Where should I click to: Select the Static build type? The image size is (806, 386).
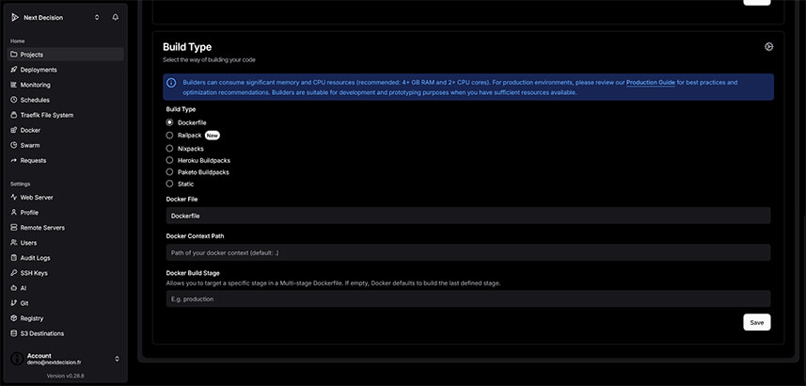[x=169, y=184]
